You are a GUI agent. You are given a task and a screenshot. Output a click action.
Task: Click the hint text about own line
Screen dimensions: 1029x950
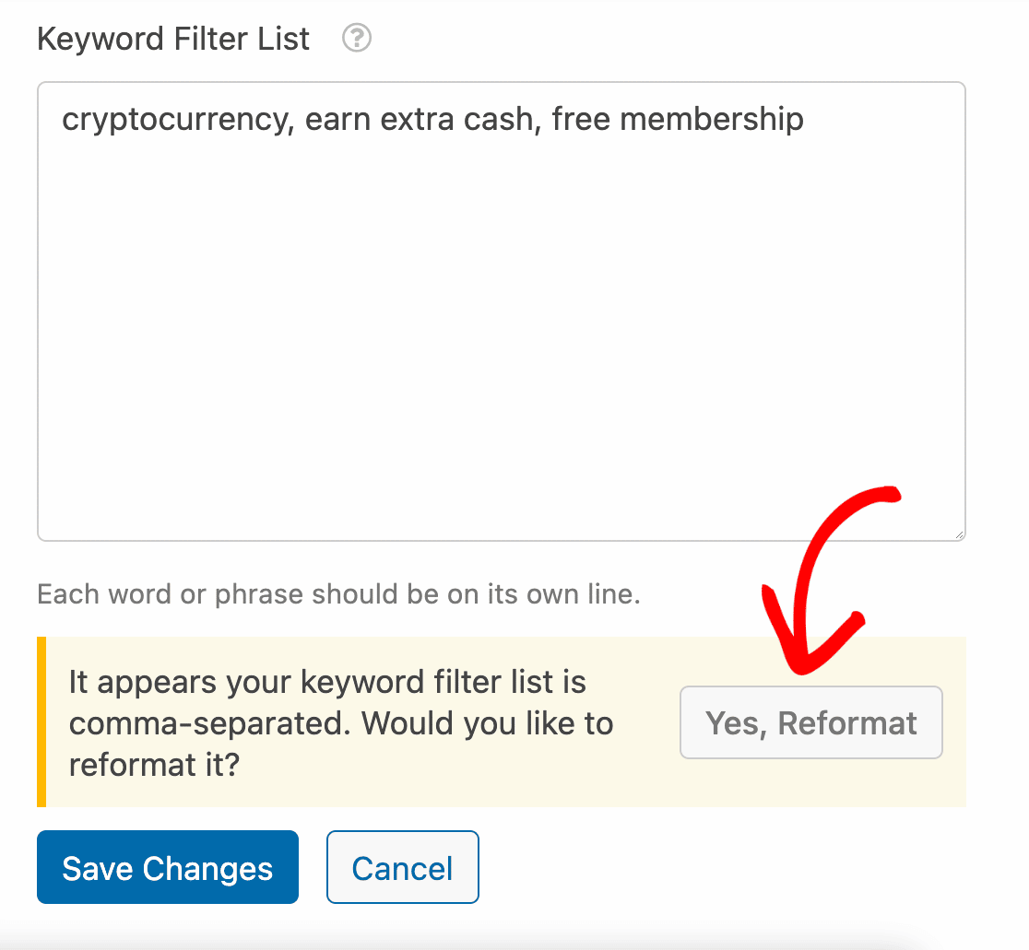[338, 594]
